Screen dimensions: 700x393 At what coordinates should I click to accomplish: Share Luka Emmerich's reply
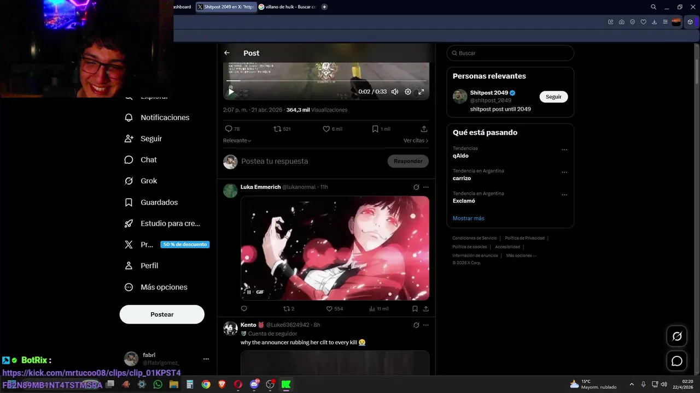(x=425, y=308)
